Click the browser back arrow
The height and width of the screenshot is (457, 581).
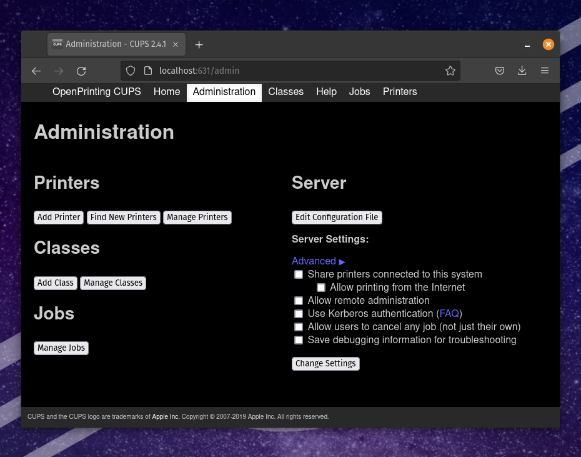[36, 71]
